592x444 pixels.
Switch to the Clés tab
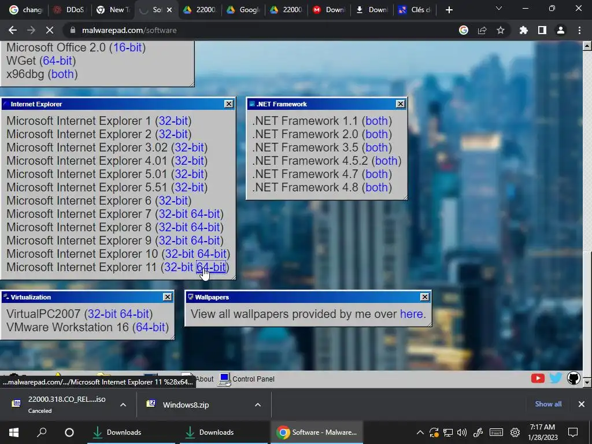[415, 10]
